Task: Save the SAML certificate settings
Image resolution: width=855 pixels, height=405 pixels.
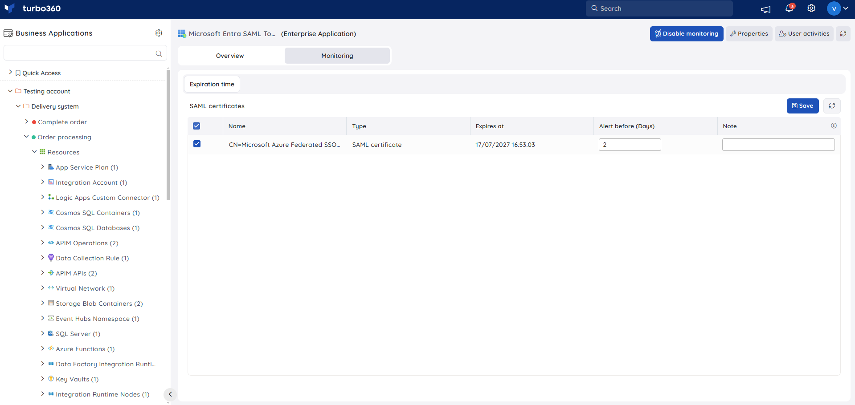Action: tap(802, 106)
